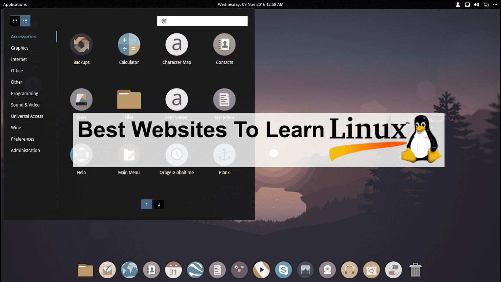Open the user account icon in panel
Screen dimensions: 501x282
[458, 5]
